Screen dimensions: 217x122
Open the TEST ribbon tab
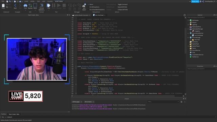[38, 1]
